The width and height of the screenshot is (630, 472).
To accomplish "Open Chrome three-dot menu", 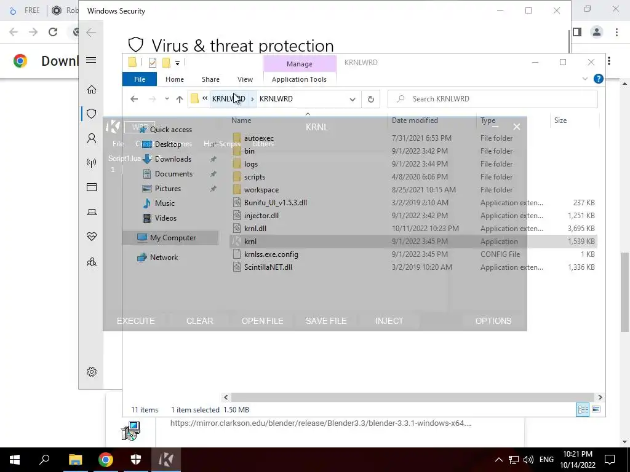I will click(616, 32).
